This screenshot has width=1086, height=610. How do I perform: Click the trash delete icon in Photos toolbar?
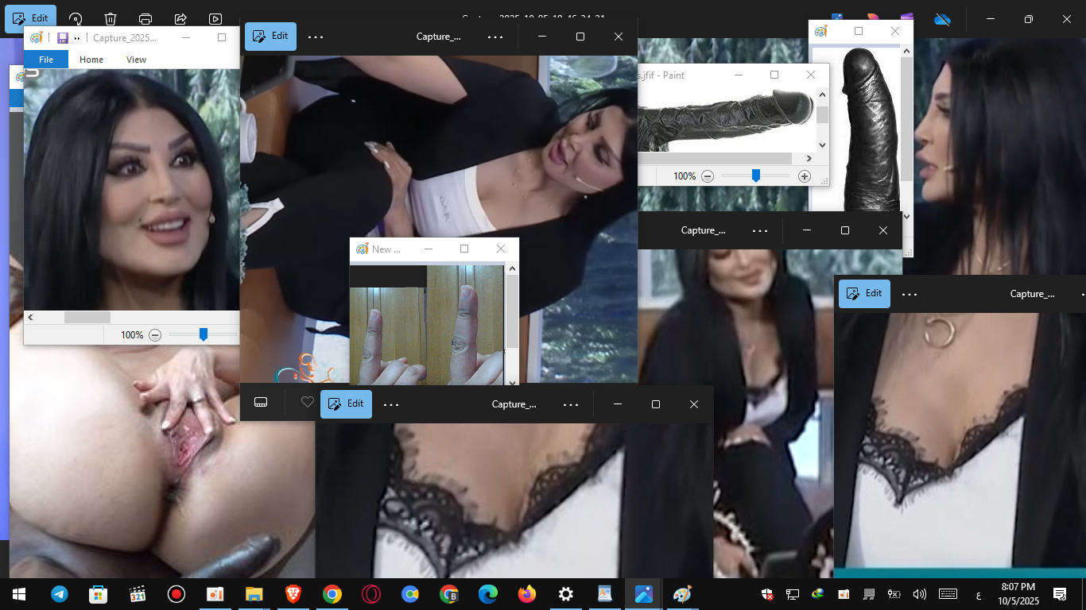(111, 19)
